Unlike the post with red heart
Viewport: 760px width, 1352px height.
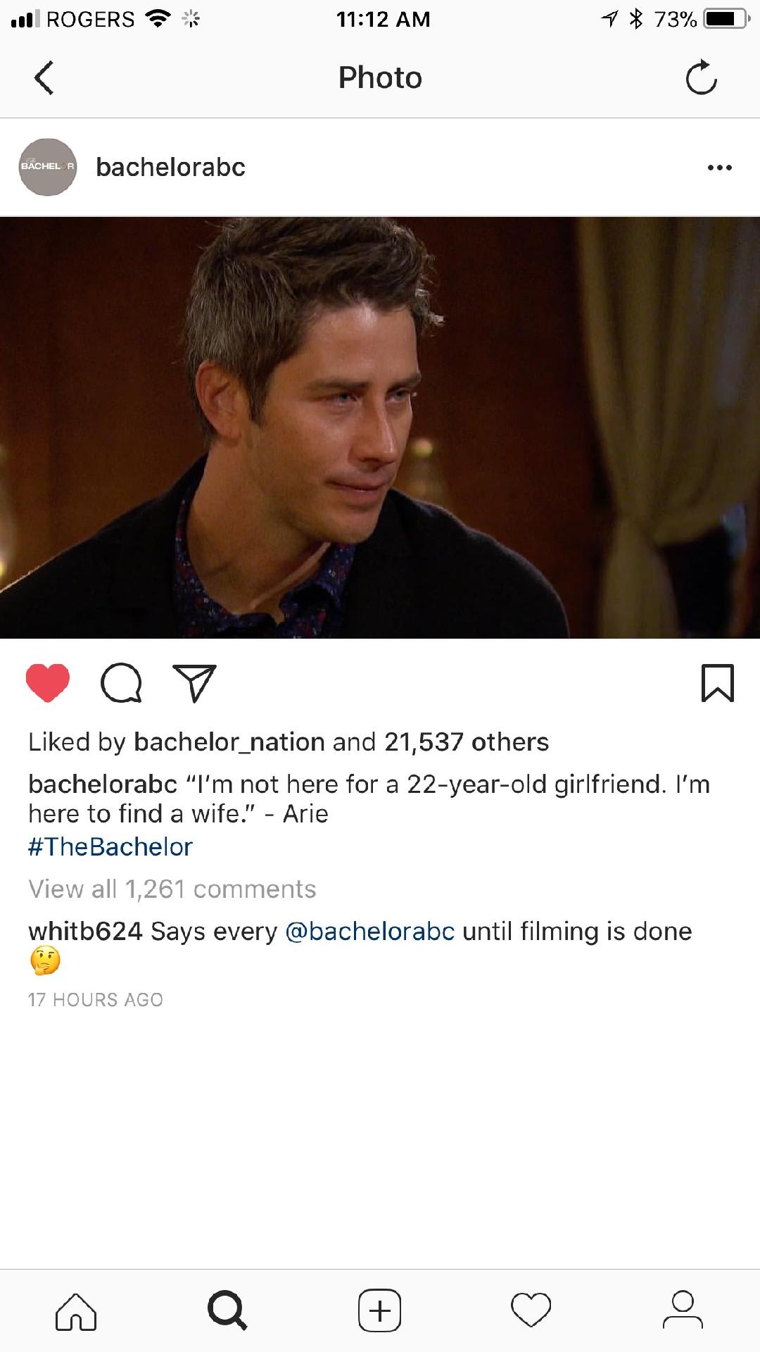[x=48, y=683]
